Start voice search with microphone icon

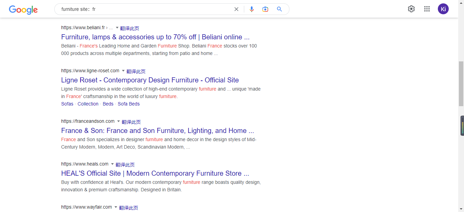click(252, 9)
